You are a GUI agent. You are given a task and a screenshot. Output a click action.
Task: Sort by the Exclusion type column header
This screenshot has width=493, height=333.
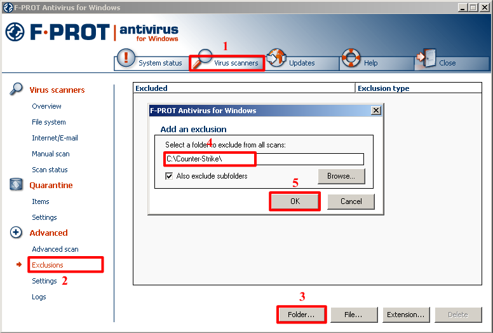[419, 88]
